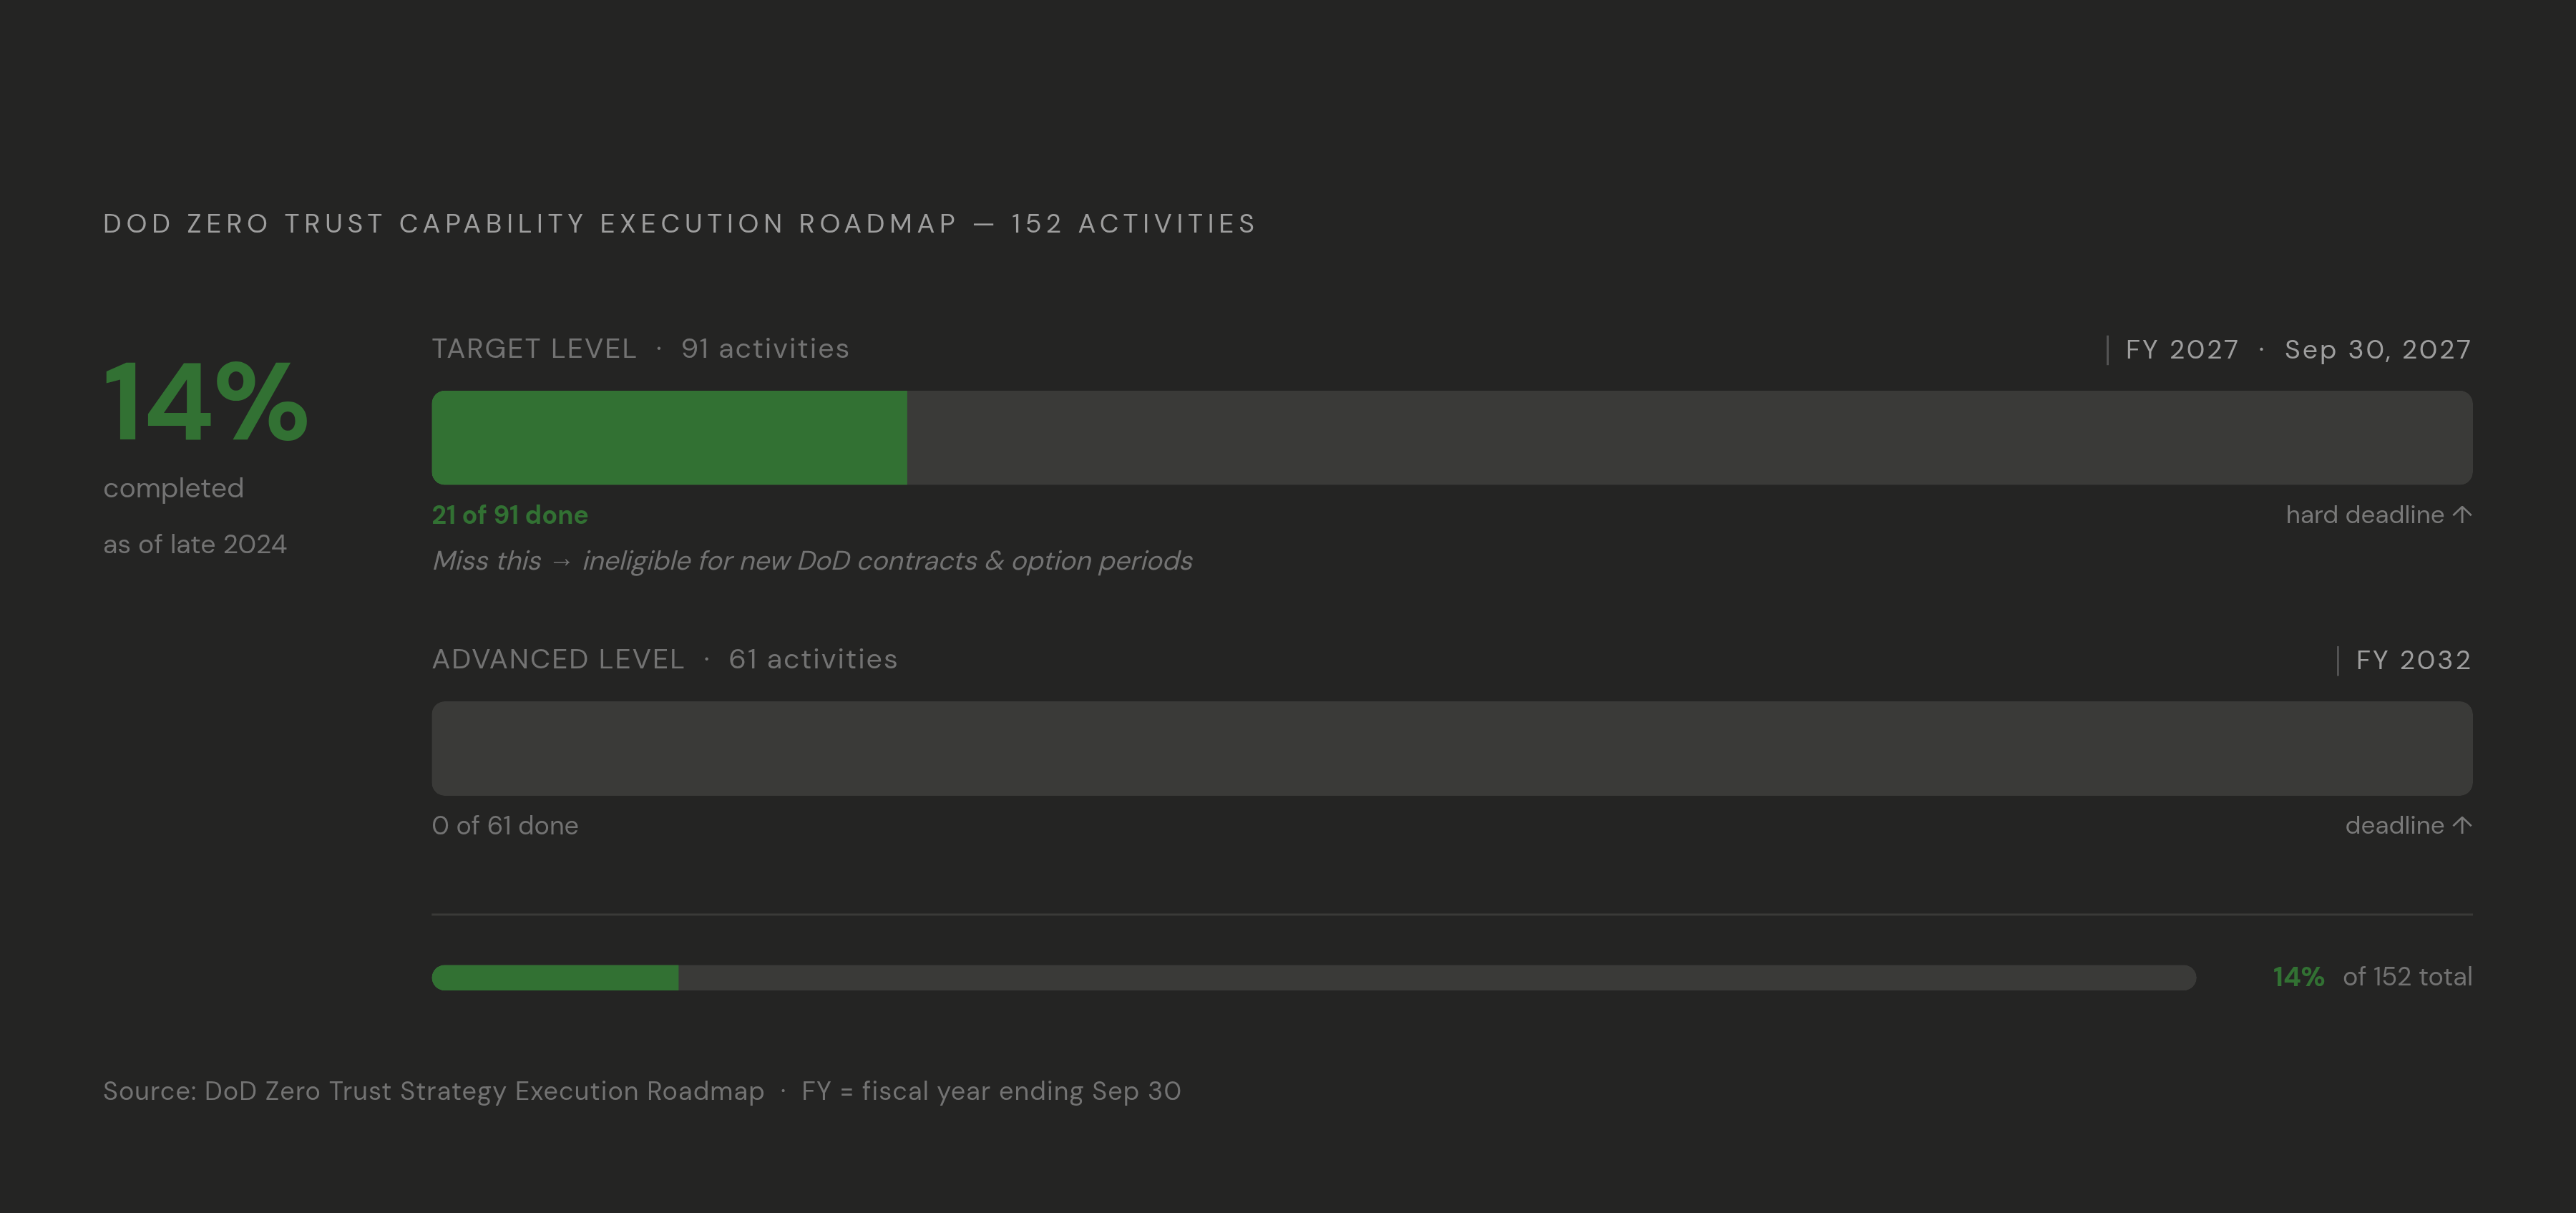Screen dimensions: 2576x1213
Task: Click the '14% of 152 total' text
Action: point(2372,977)
